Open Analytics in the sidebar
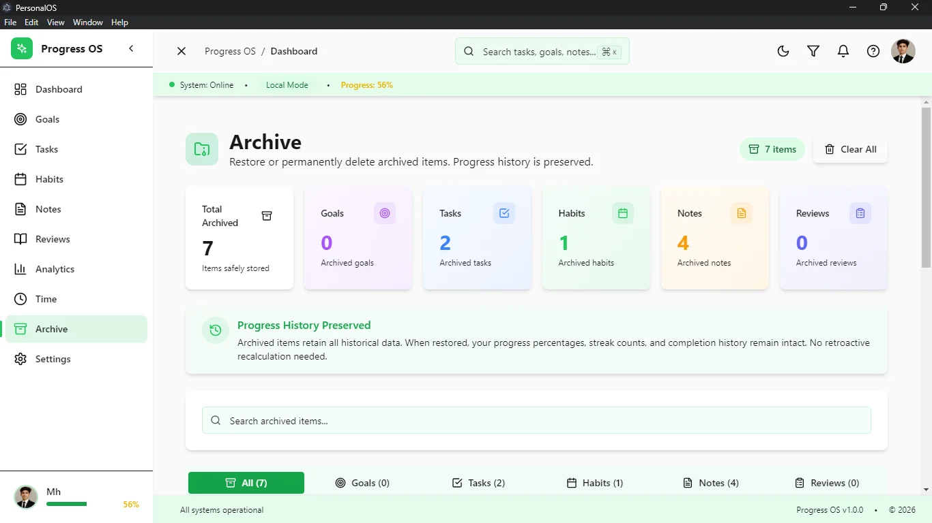 [76, 269]
